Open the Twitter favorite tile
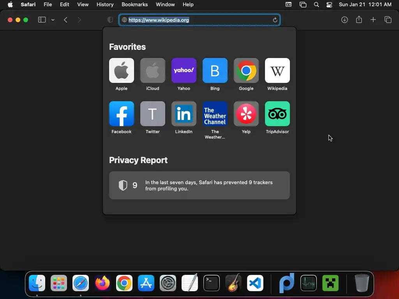This screenshot has width=399, height=299. (152, 114)
